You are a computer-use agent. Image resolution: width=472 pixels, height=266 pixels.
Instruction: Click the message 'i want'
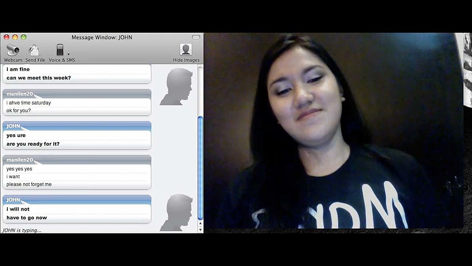(x=13, y=177)
